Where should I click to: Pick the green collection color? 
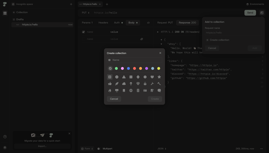point(116,69)
